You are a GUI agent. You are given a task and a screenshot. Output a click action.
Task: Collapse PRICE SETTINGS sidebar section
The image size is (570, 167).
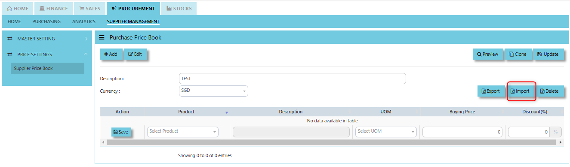click(47, 55)
